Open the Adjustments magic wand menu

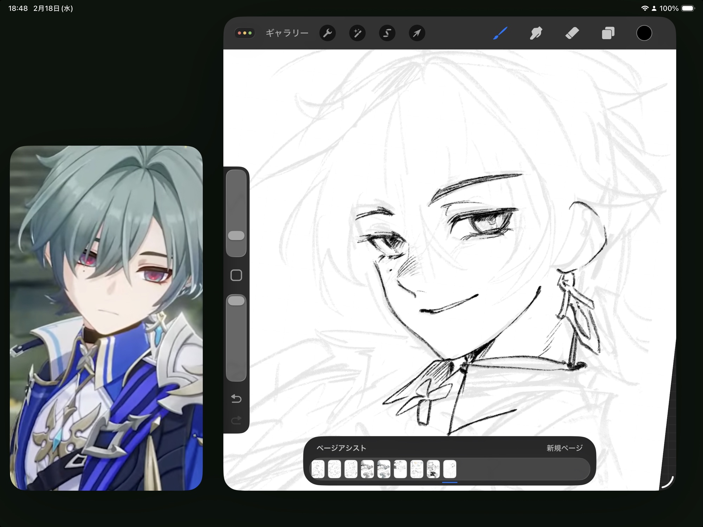click(357, 33)
